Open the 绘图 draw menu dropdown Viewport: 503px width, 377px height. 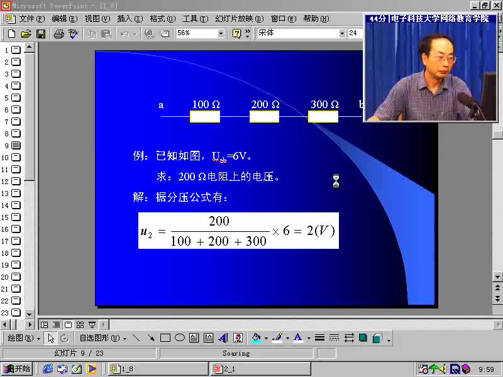pos(23,338)
